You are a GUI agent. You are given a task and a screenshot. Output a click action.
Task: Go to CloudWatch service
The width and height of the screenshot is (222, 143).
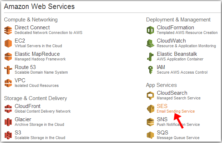tap(171, 41)
